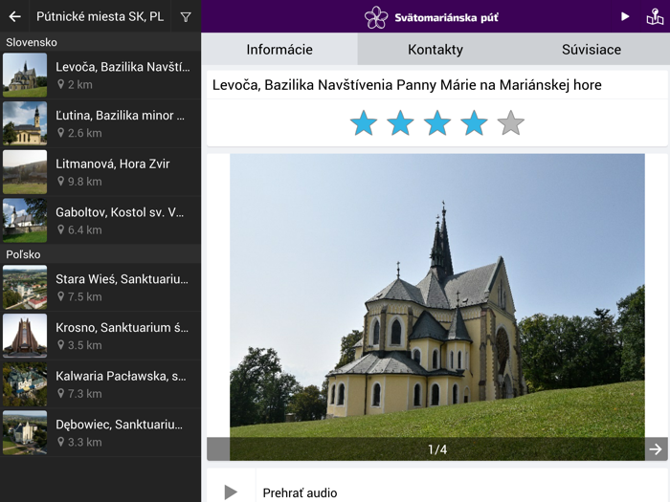This screenshot has width=670, height=502.
Task: Click the 9.8 km distance under Litmanová
Action: [84, 182]
